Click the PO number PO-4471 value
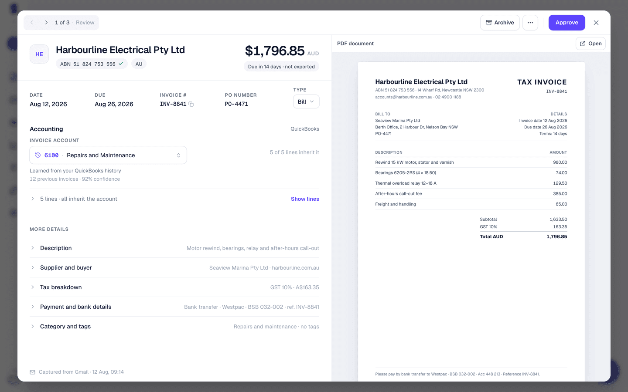This screenshot has width=628, height=392. tap(236, 104)
